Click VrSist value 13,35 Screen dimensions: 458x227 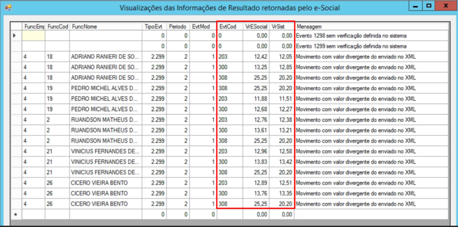285,193
